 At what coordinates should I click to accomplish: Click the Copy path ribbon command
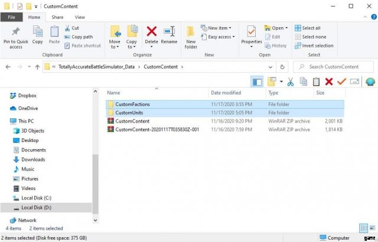point(82,37)
